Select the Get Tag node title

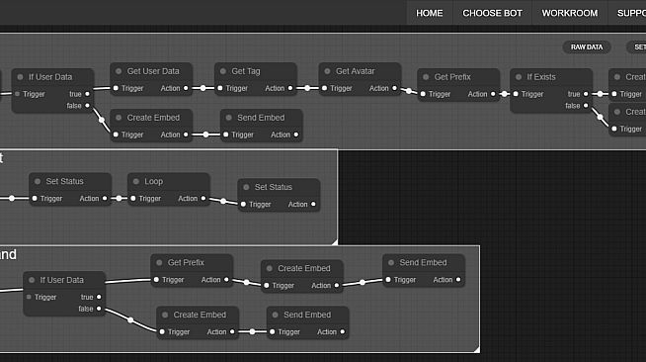246,71
